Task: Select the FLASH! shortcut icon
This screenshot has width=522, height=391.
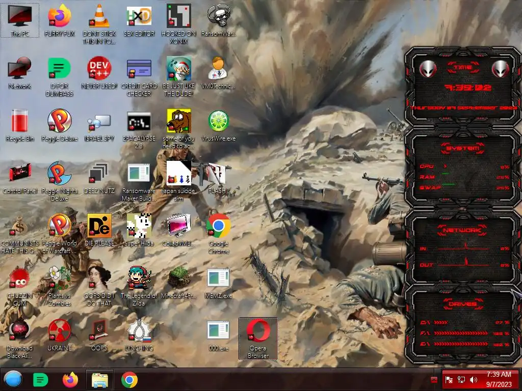Action: tap(218, 178)
